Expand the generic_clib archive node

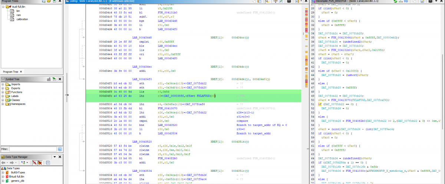[x=3, y=180]
